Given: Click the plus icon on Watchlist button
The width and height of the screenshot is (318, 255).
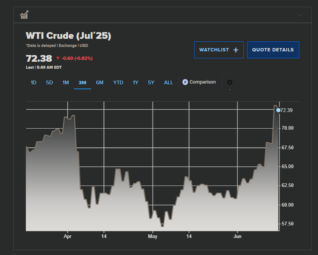Looking at the screenshot, I should (236, 50).
